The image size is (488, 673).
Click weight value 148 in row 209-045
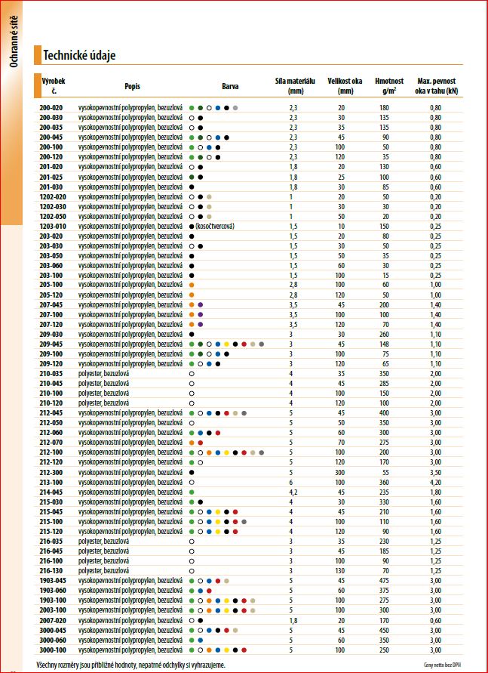[385, 344]
